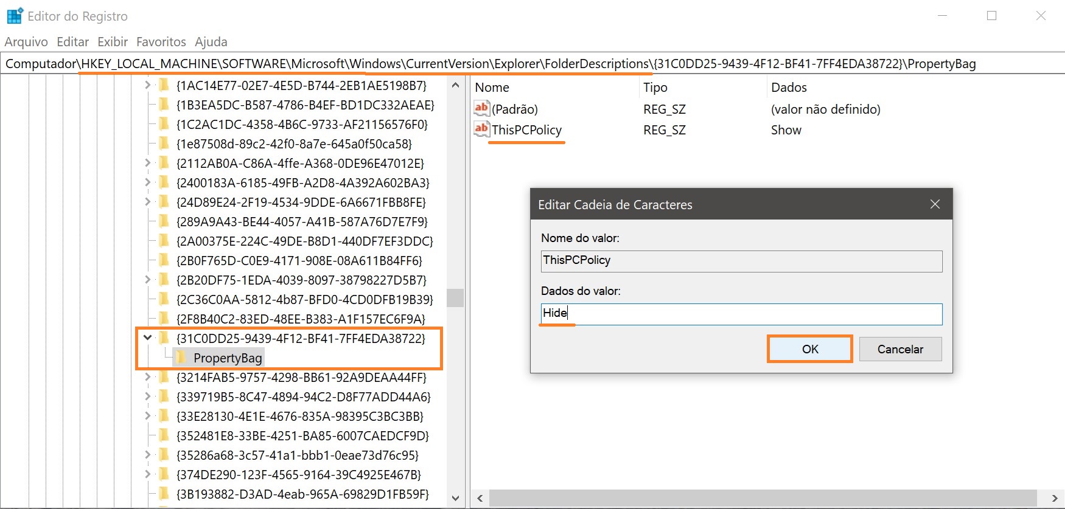This screenshot has height=509, width=1065.
Task: Select the ThisPCPolicy value name
Action: pyautogui.click(x=526, y=130)
